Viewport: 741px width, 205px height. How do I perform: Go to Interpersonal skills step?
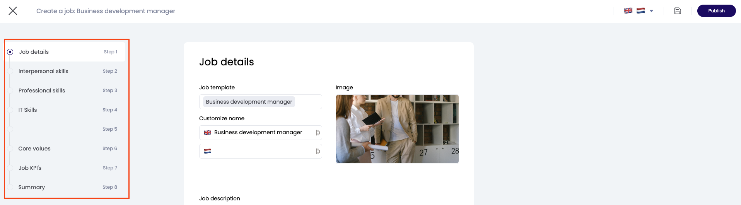pyautogui.click(x=43, y=71)
